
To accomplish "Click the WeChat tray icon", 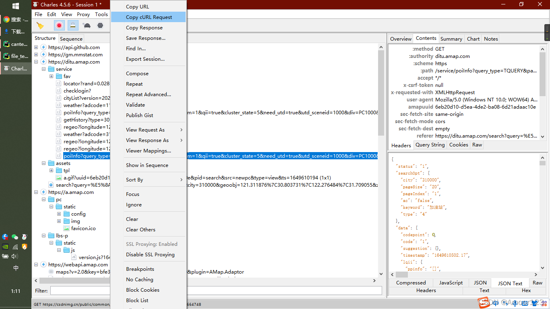I will (x=15, y=237).
